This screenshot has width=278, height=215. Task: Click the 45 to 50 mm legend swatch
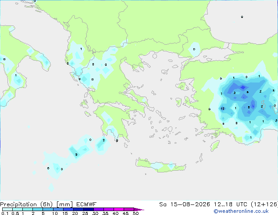tap(129, 209)
